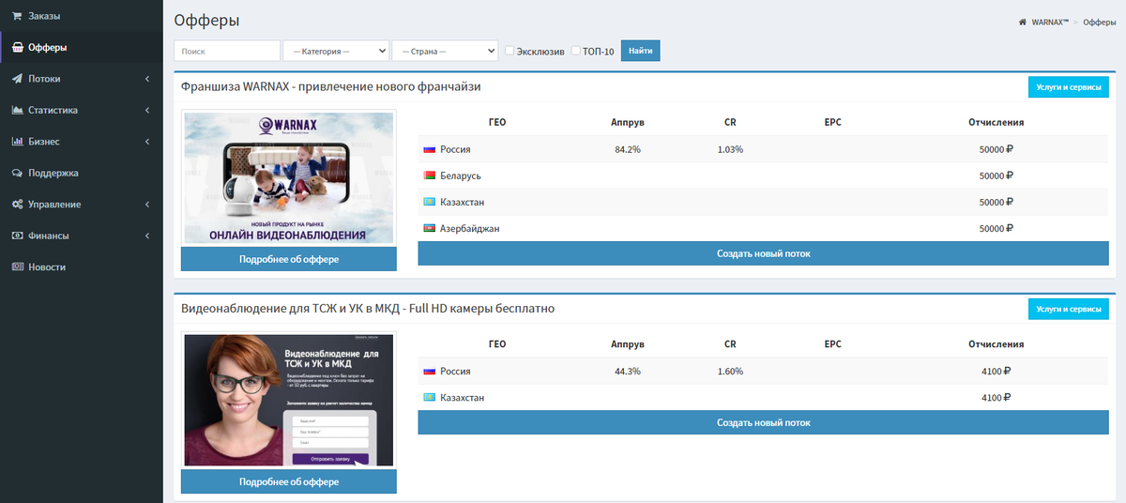
Task: Click the 50000 ₽ payout for Беларусь
Action: click(x=997, y=175)
